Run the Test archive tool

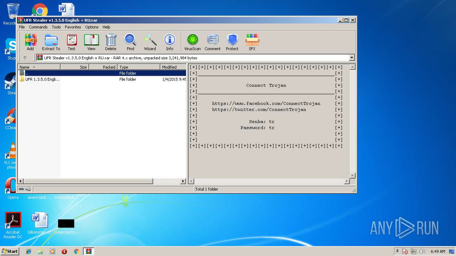point(72,42)
